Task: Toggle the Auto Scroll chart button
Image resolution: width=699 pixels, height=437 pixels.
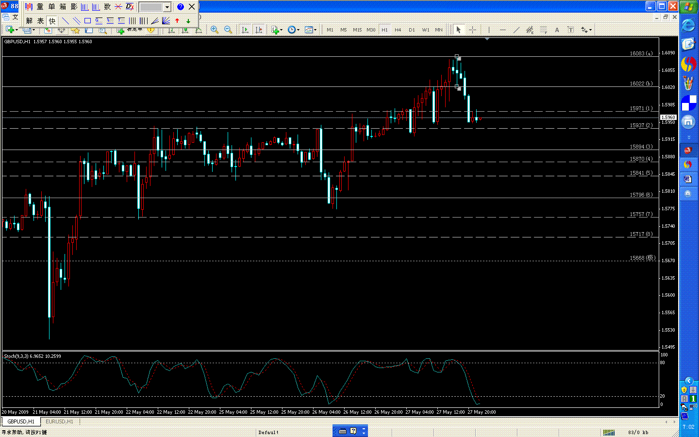Action: 245,30
